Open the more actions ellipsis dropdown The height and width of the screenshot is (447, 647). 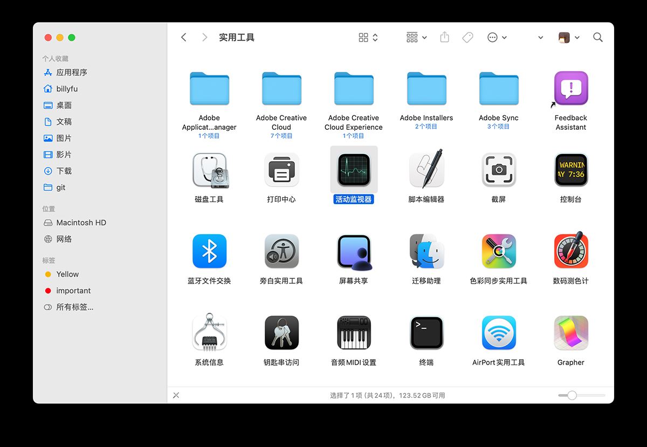pyautogui.click(x=496, y=37)
